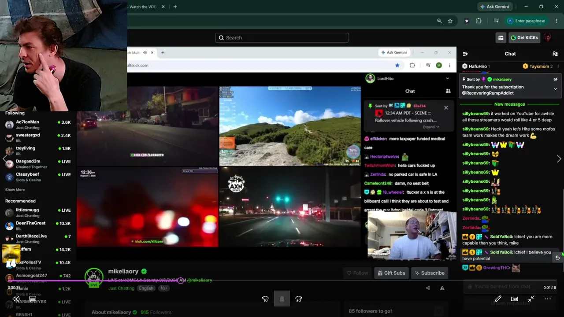Open Asmongold247 in Recommended list
Screen dimensions: 564x317
point(38,278)
